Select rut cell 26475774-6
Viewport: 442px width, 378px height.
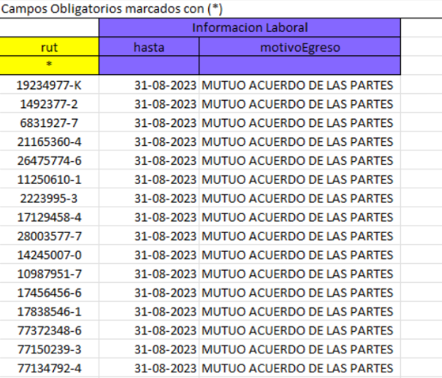[49, 160]
